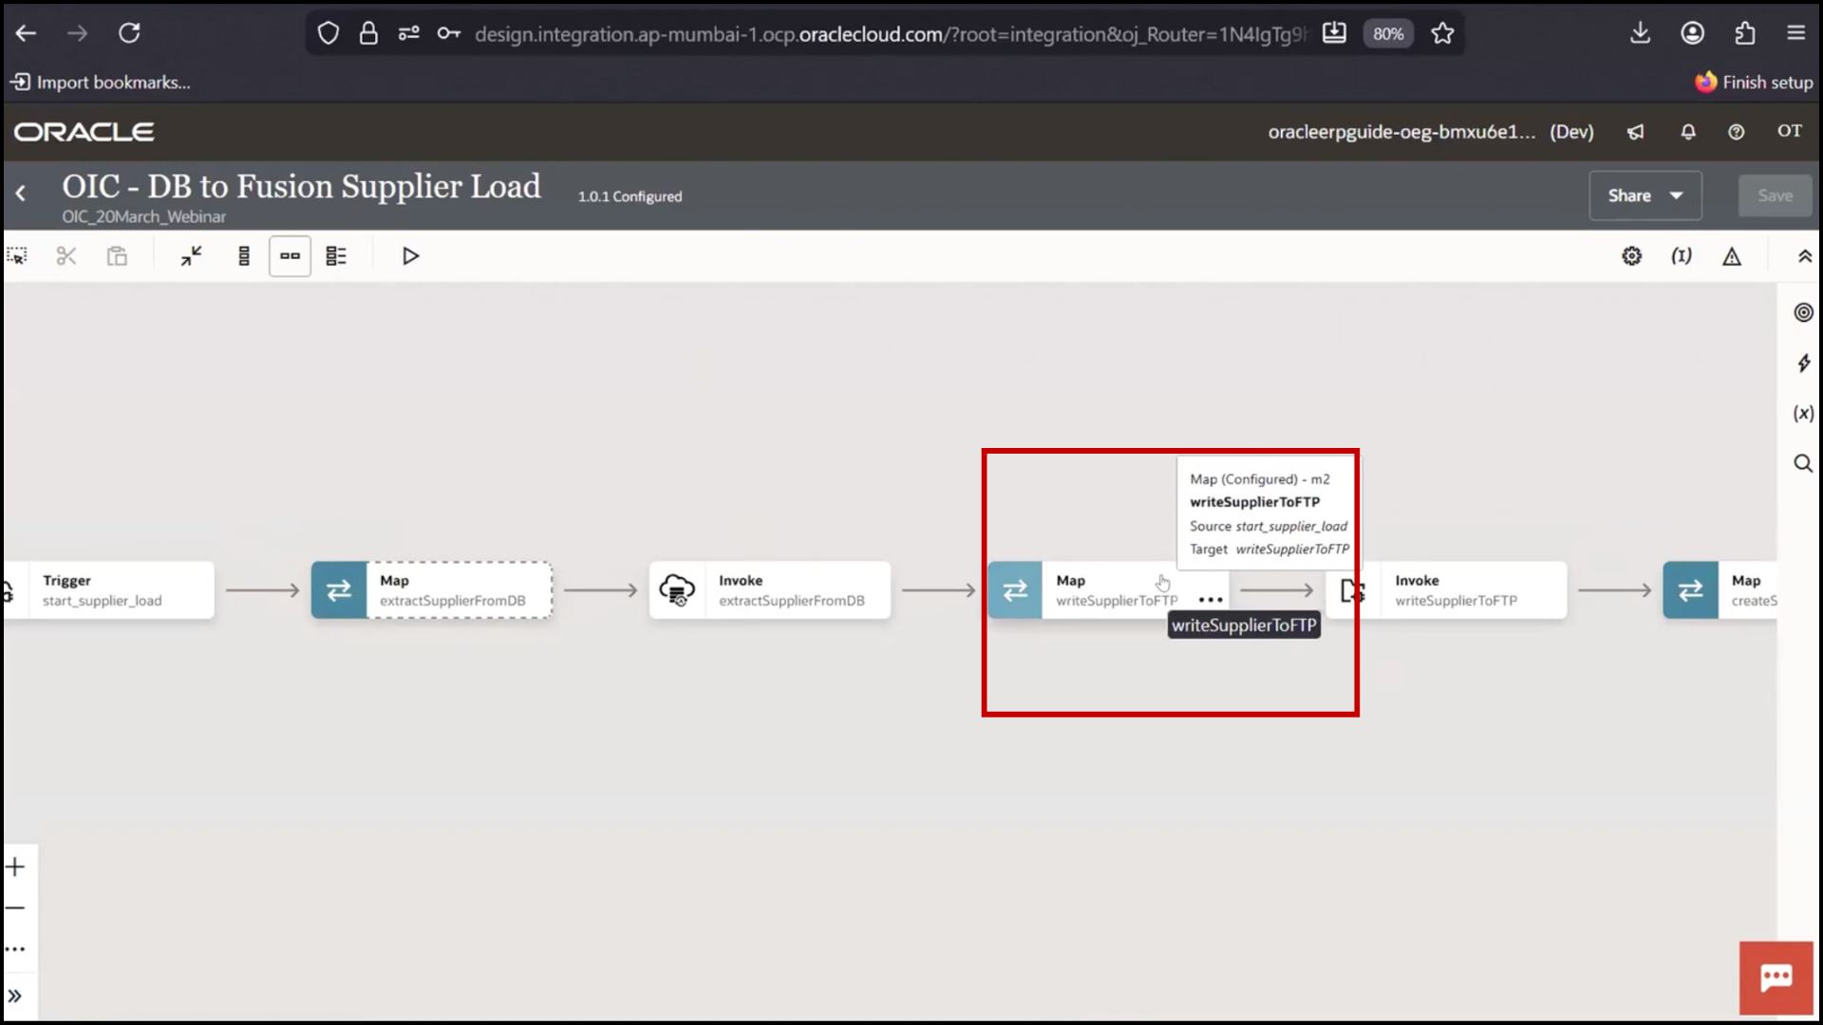Image resolution: width=1823 pixels, height=1025 pixels.
Task: Click the collapse-arrows reset view icon
Action: 192,256
